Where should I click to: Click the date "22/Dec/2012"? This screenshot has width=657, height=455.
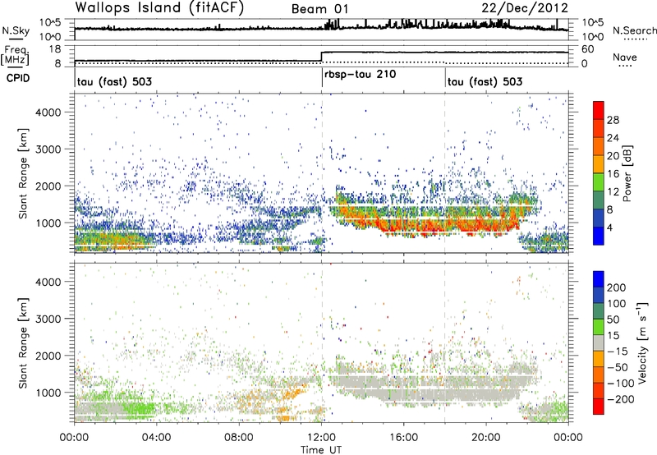click(x=525, y=8)
